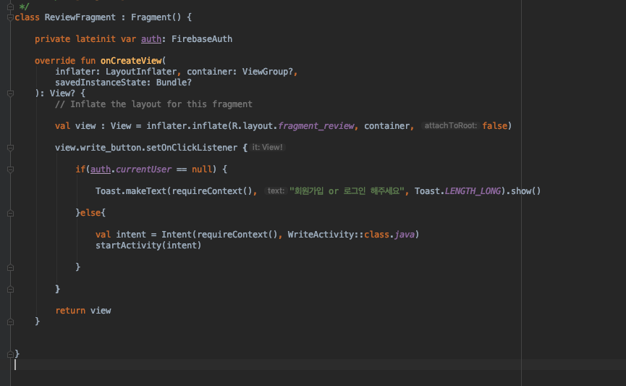
Task: Click fold end marker above 'return view'
Action: [x=10, y=289]
